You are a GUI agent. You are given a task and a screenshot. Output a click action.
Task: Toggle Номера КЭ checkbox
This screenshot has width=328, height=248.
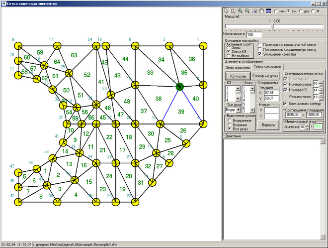[x=285, y=90]
